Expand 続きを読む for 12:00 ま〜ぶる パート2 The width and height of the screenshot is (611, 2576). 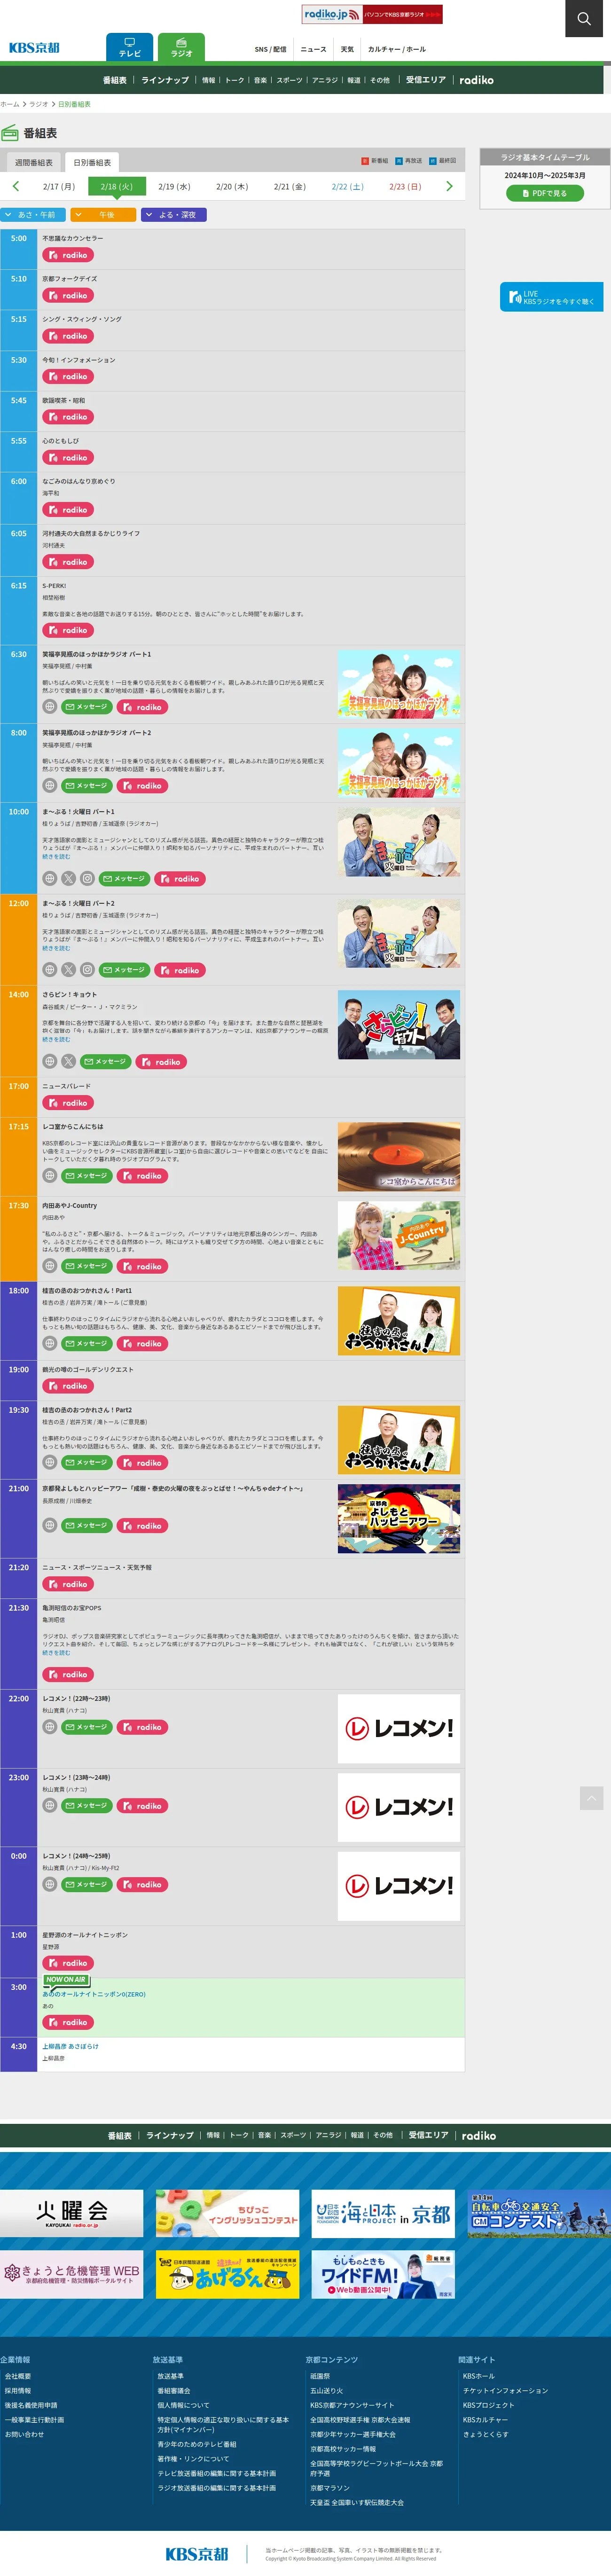(x=56, y=947)
